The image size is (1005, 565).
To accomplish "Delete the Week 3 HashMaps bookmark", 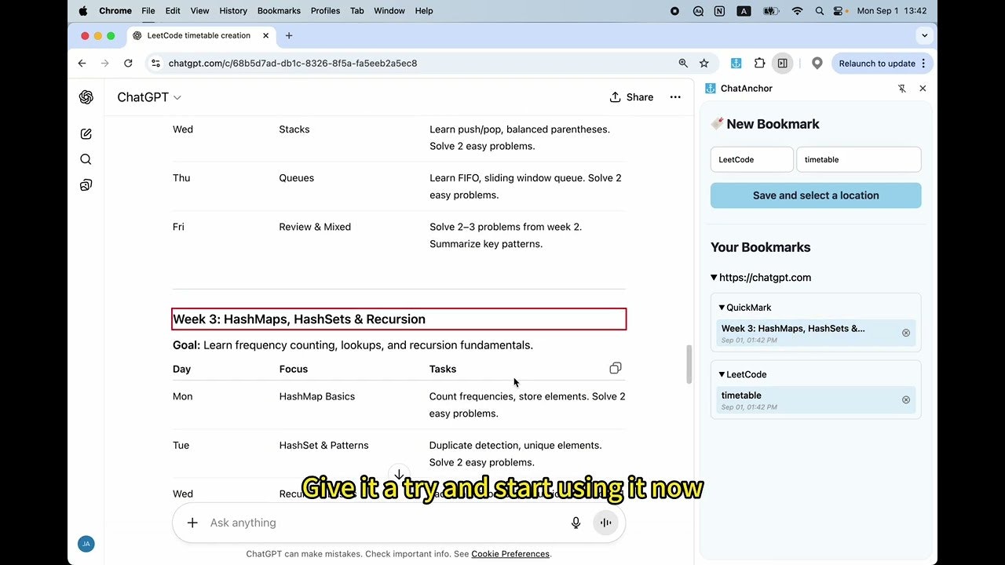I will pos(906,333).
